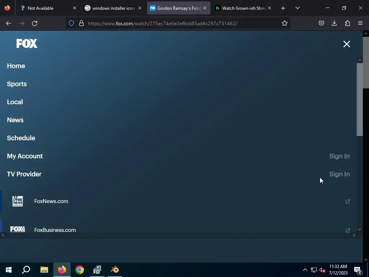Save page to Pocket
This screenshot has height=277, width=369.
pos(321,23)
